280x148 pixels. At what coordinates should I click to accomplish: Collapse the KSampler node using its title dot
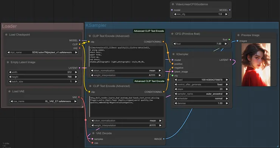(x=173, y=54)
